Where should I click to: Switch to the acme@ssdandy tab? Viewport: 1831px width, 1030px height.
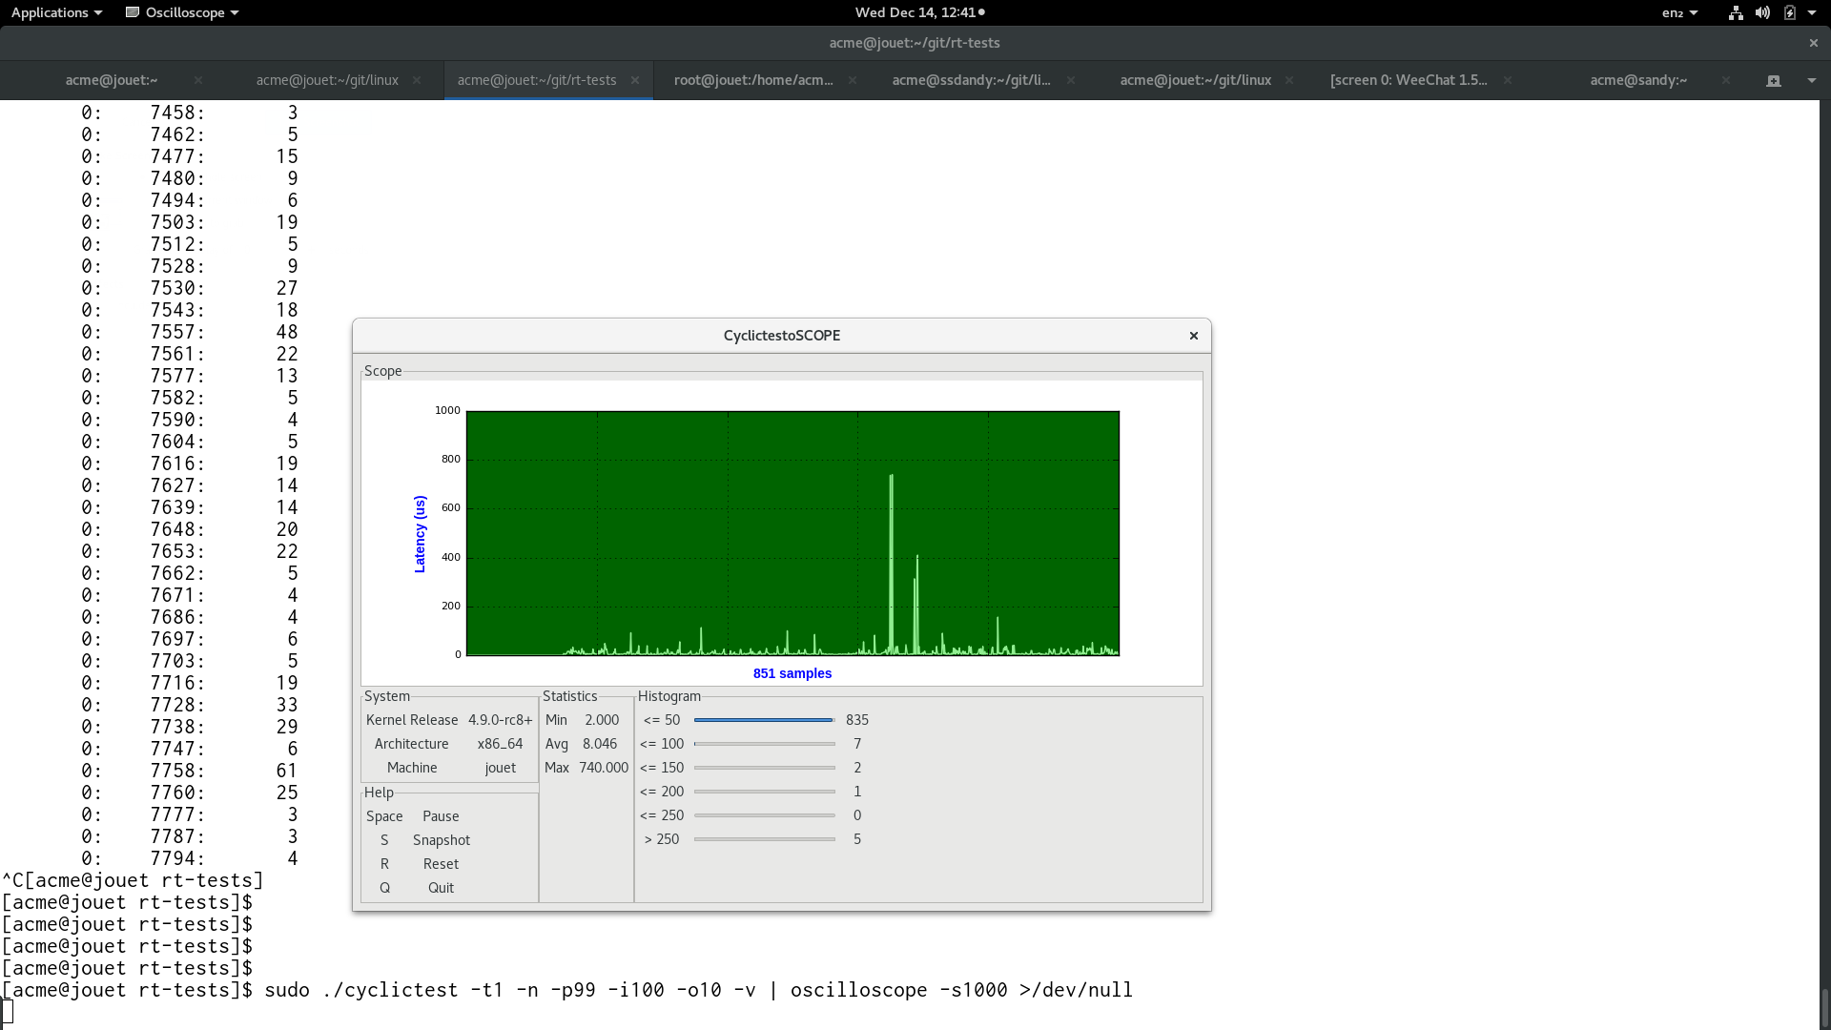971,80
